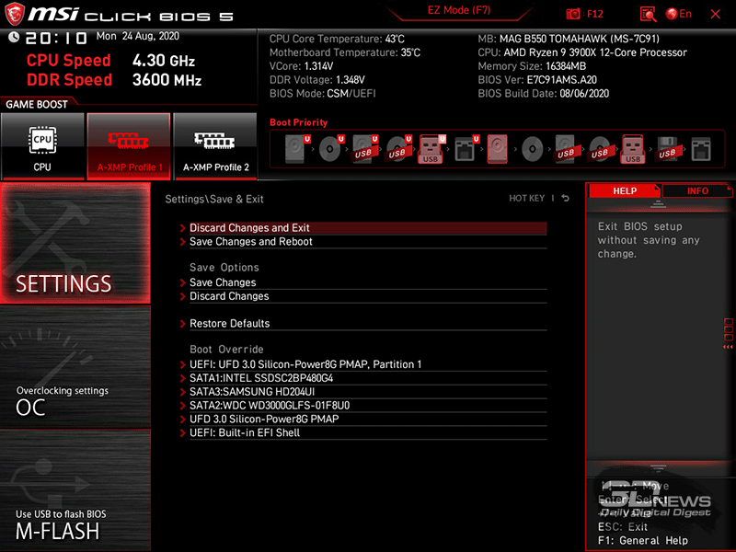The height and width of the screenshot is (552, 736).
Task: Open the SETTINGS section
Action: pos(75,243)
